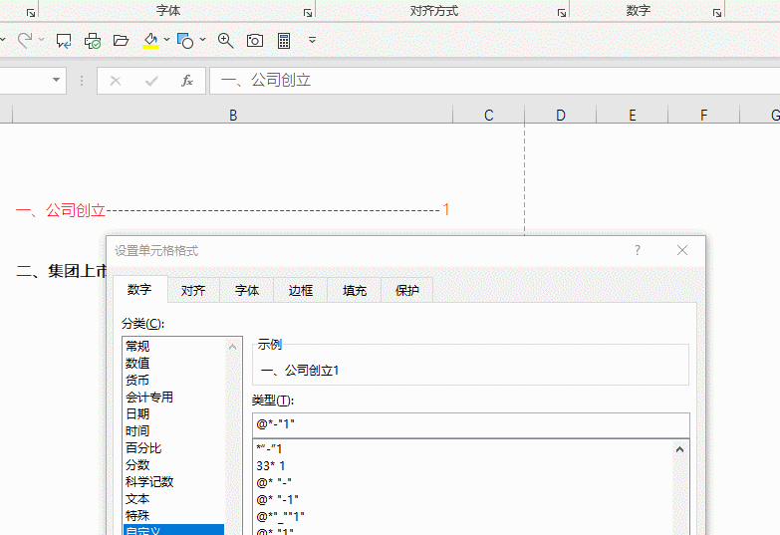Image resolution: width=780 pixels, height=535 pixels.
Task: Click the dialog help question mark
Action: coord(638,250)
